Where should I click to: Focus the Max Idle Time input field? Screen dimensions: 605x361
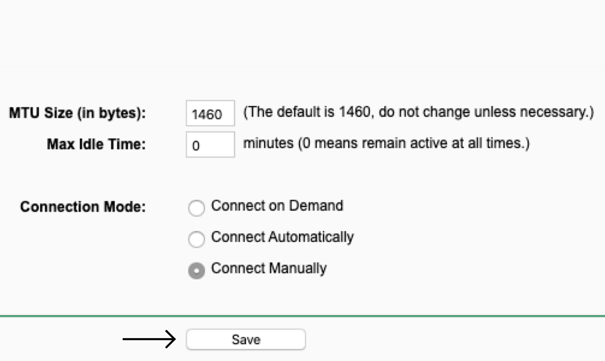(x=210, y=144)
